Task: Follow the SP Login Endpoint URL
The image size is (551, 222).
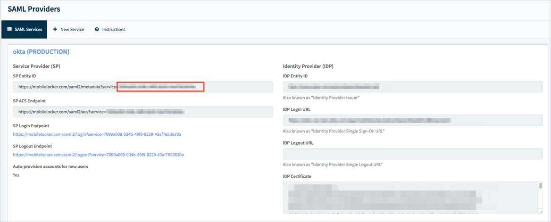Action: tap(97, 134)
